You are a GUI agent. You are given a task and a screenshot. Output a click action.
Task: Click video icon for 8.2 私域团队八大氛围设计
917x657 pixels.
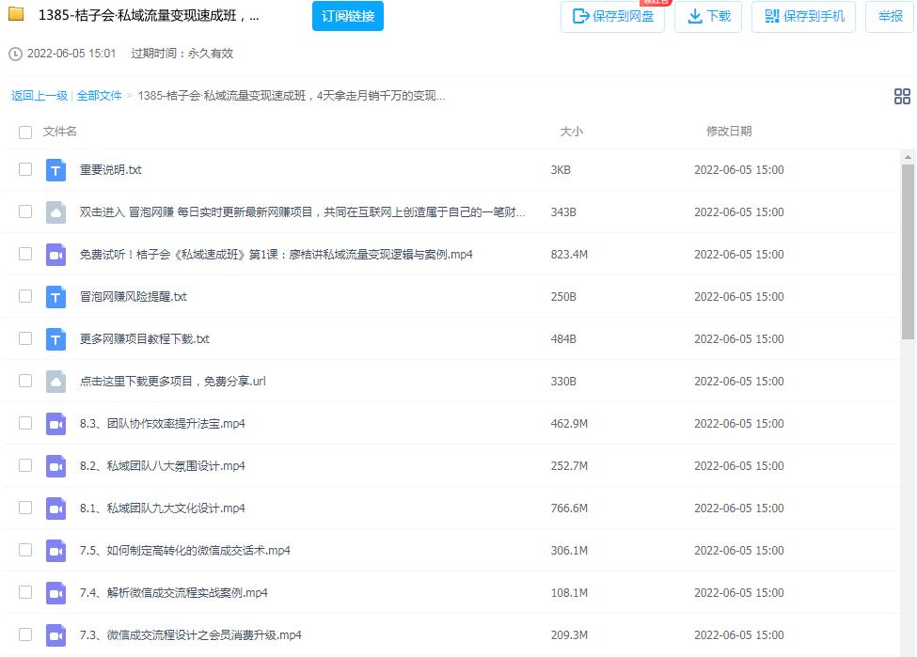(55, 466)
